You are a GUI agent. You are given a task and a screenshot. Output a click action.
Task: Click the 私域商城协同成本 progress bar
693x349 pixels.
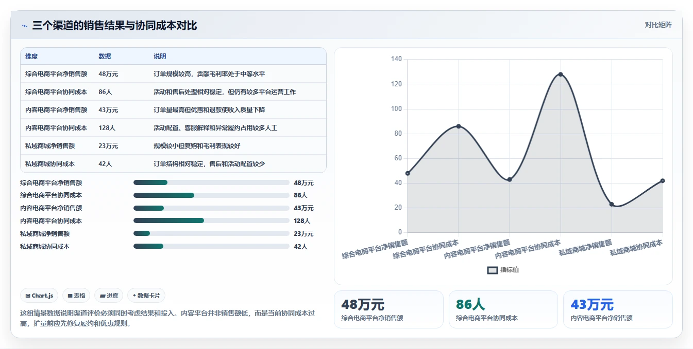click(211, 246)
